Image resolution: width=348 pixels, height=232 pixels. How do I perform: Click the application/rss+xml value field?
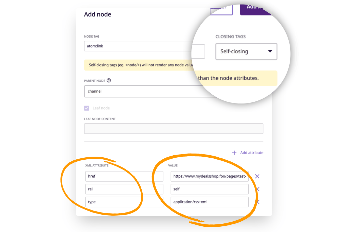[x=209, y=202]
